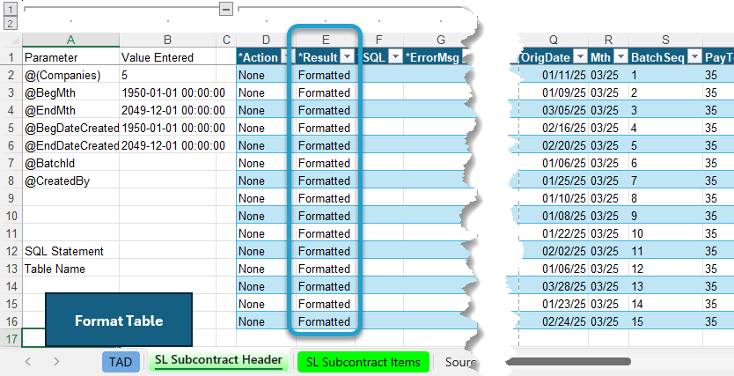Click OrigDate cell 03/05/25
734x376 pixels.
pos(554,110)
